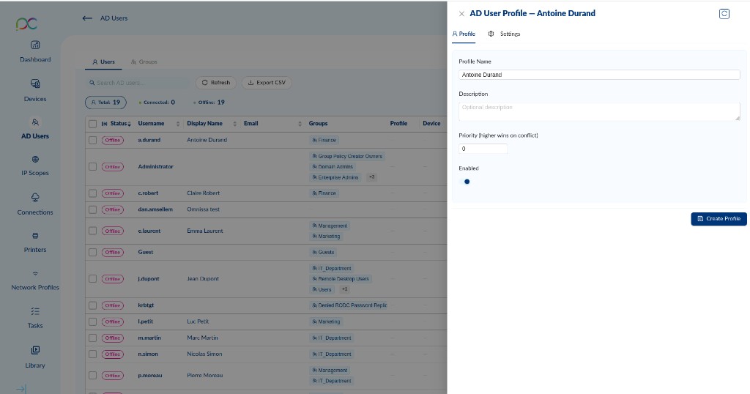Screen dimensions: 750x394
Task: Click the p.moreau username
Action: point(149,376)
